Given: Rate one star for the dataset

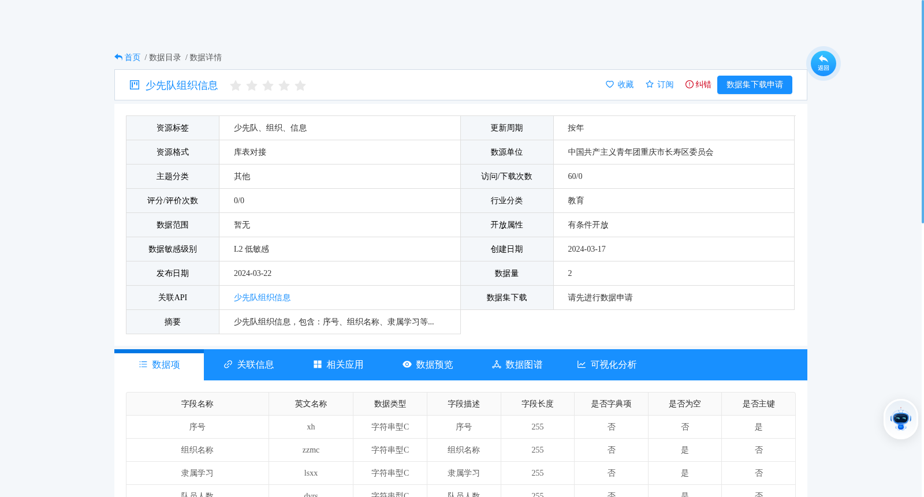Looking at the screenshot, I should click(236, 85).
